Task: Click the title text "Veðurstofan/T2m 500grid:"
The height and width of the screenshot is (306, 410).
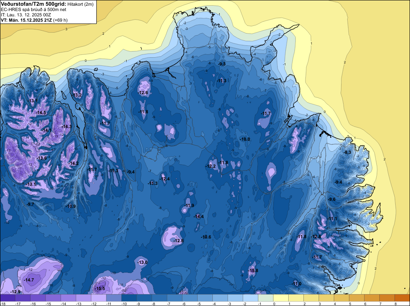Action: [34, 4]
